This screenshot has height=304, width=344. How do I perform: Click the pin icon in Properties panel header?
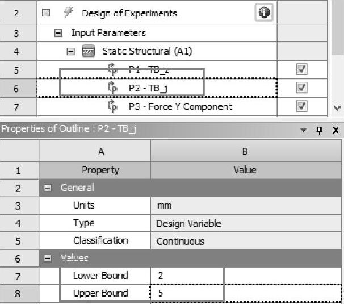point(320,131)
